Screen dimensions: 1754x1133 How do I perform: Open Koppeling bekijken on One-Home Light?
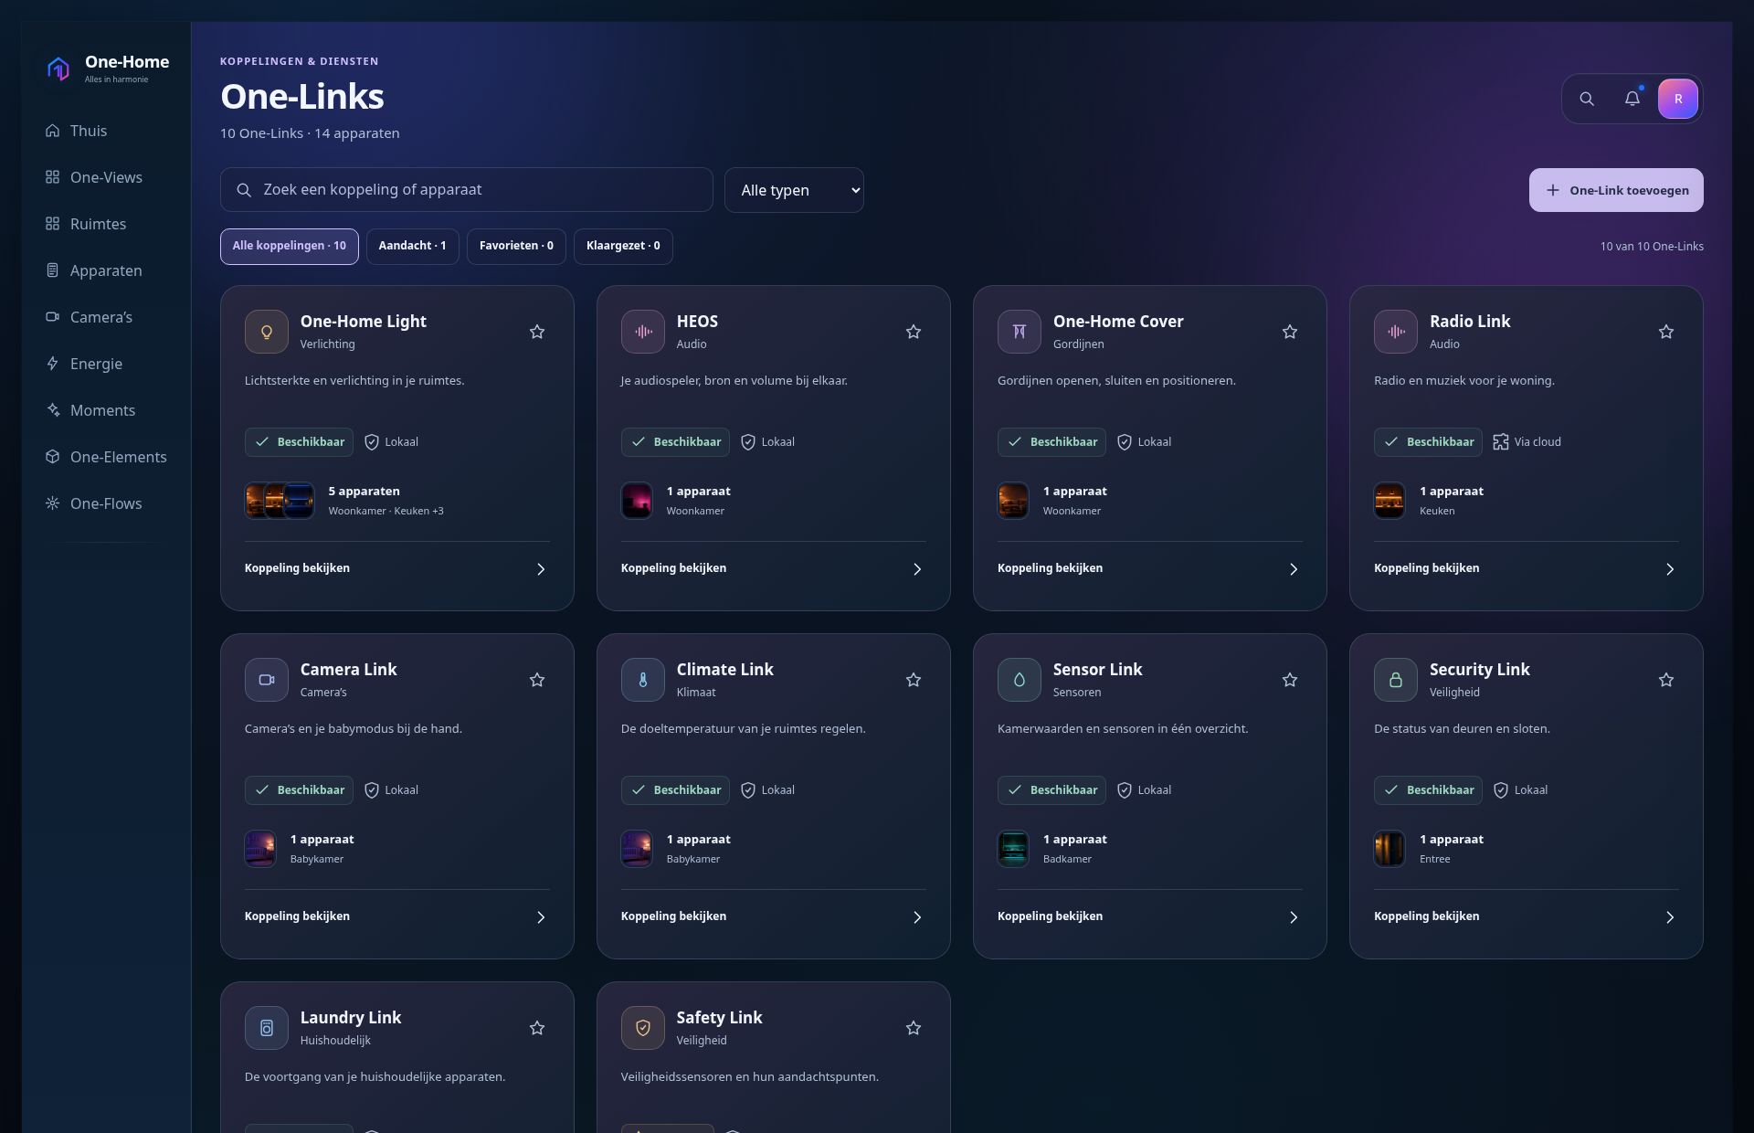coord(297,568)
